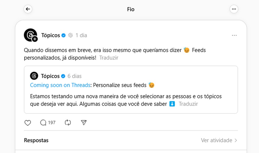Click the blue verified badge next to Tópicos

(x=63, y=35)
